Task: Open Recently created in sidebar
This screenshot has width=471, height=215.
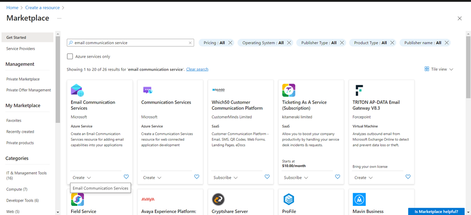Action: 20,132
